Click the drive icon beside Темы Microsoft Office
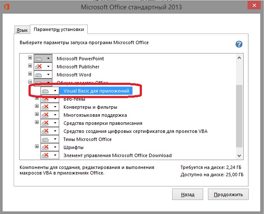 coord(46,139)
